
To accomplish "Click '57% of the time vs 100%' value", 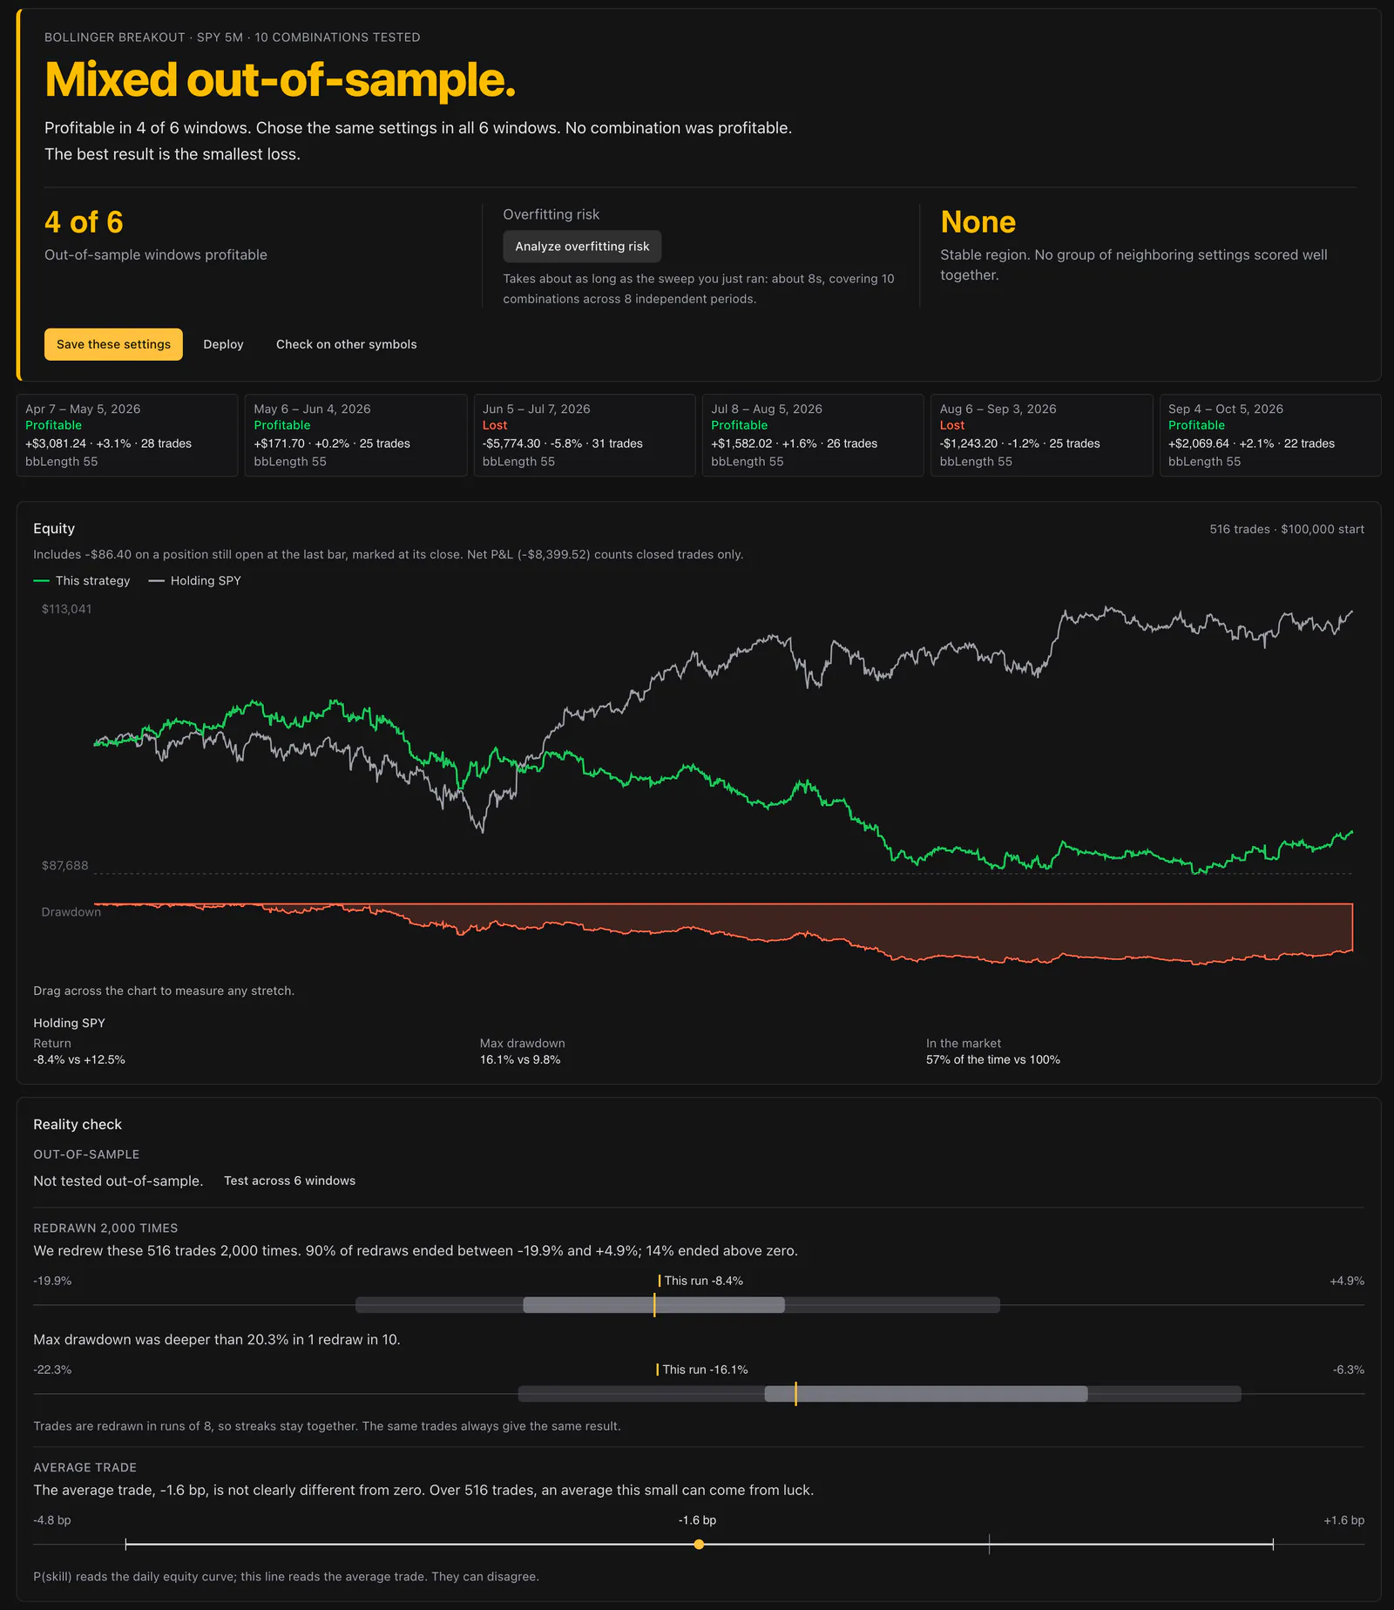I will [993, 1059].
